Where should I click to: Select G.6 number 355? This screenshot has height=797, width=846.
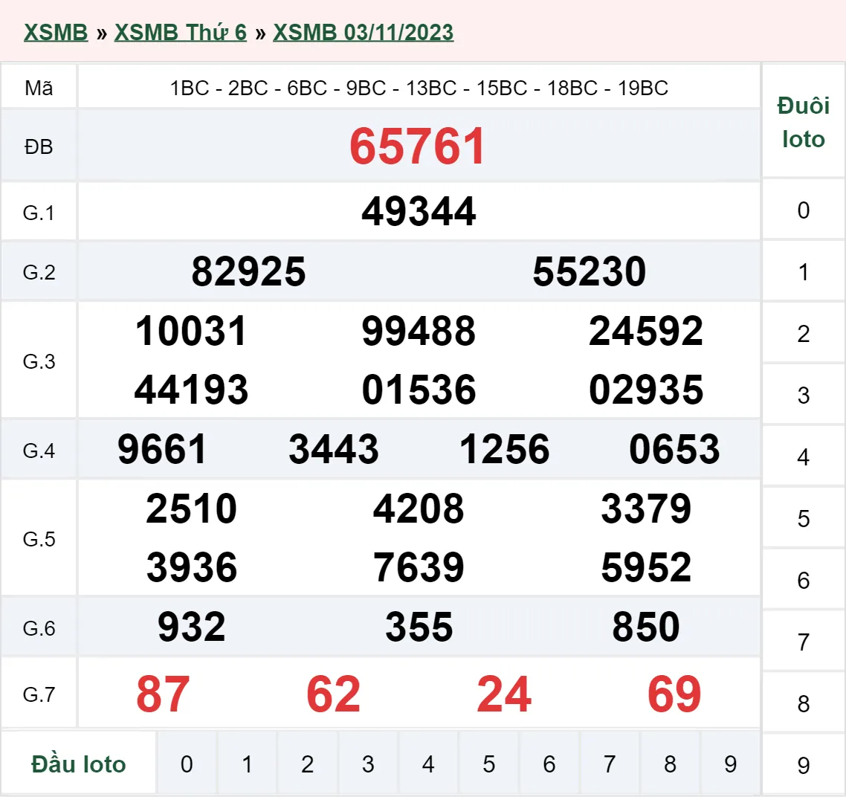point(418,627)
